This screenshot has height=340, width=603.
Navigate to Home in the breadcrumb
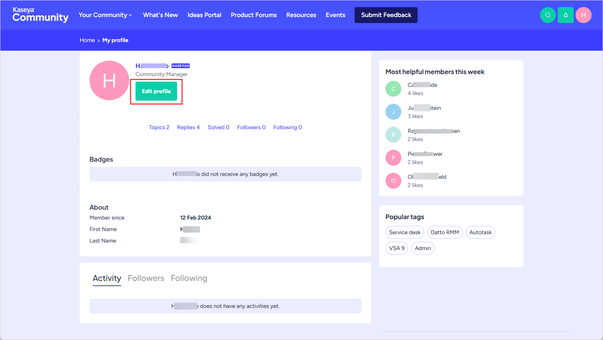tap(87, 40)
